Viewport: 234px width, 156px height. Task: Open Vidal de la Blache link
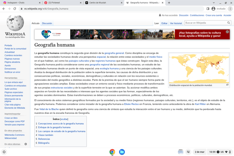[49, 109]
